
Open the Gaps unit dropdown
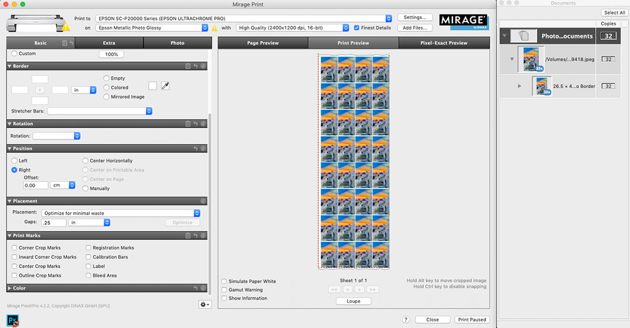[89, 222]
